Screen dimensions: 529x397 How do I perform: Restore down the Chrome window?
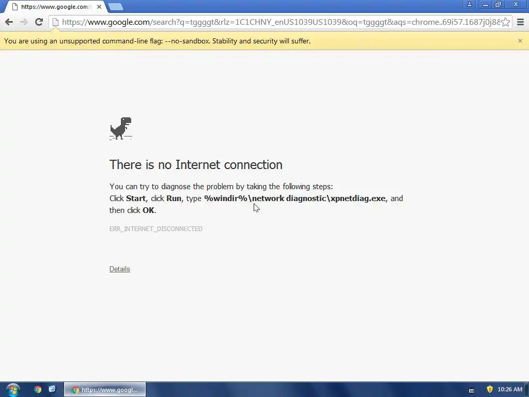point(499,4)
